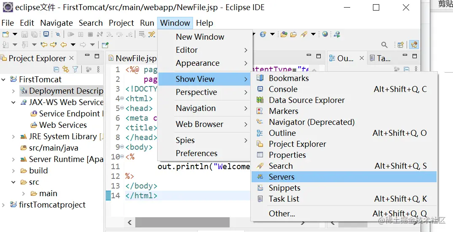Toggle code folding on line 10

coord(122,157)
